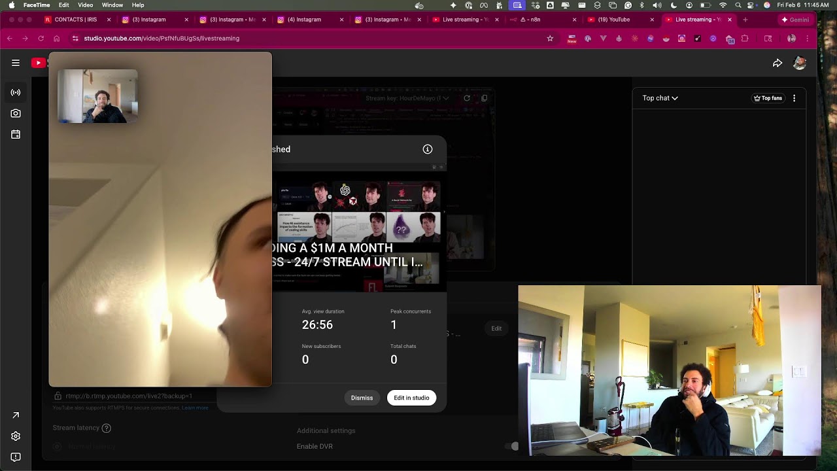
Task: Open the Window menu in the menu bar
Action: click(112, 5)
